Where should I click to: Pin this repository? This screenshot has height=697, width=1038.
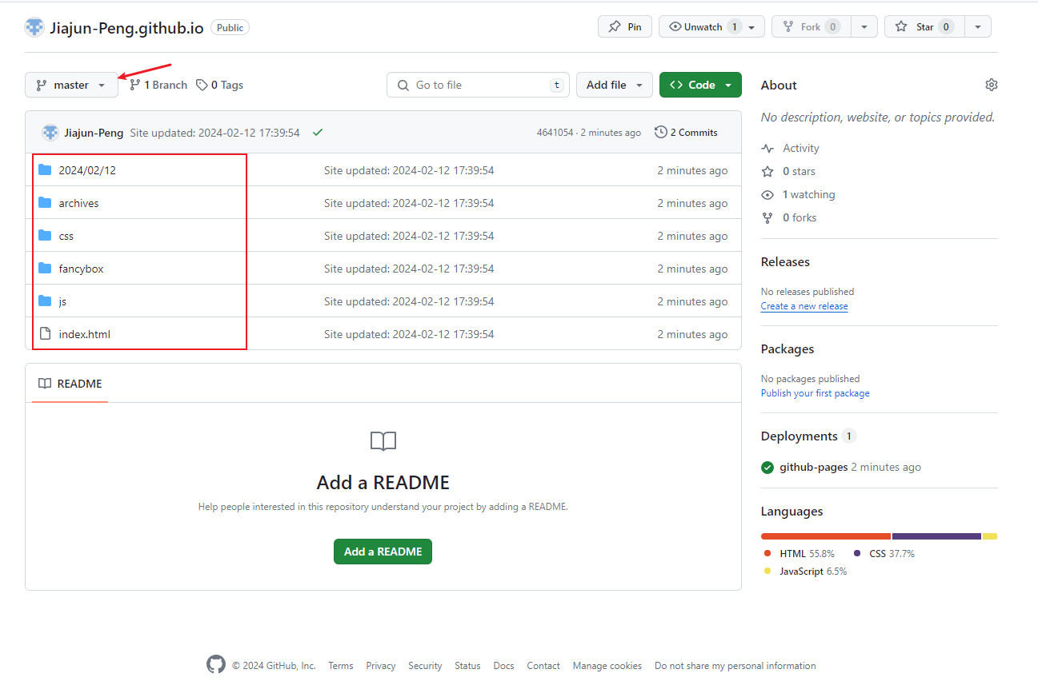[625, 26]
